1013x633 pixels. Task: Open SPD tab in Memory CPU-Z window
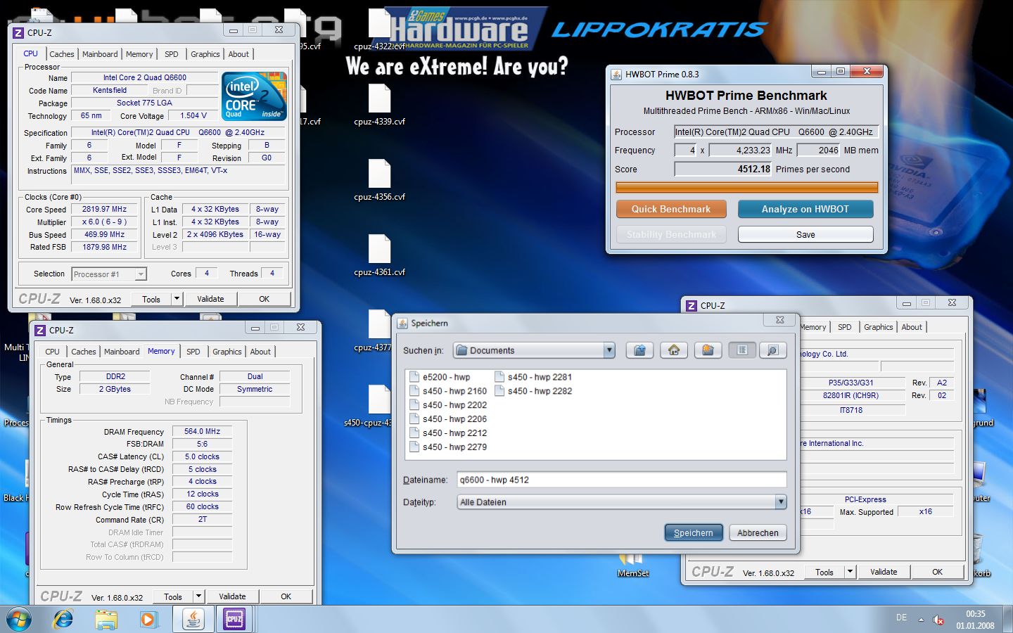coord(193,352)
